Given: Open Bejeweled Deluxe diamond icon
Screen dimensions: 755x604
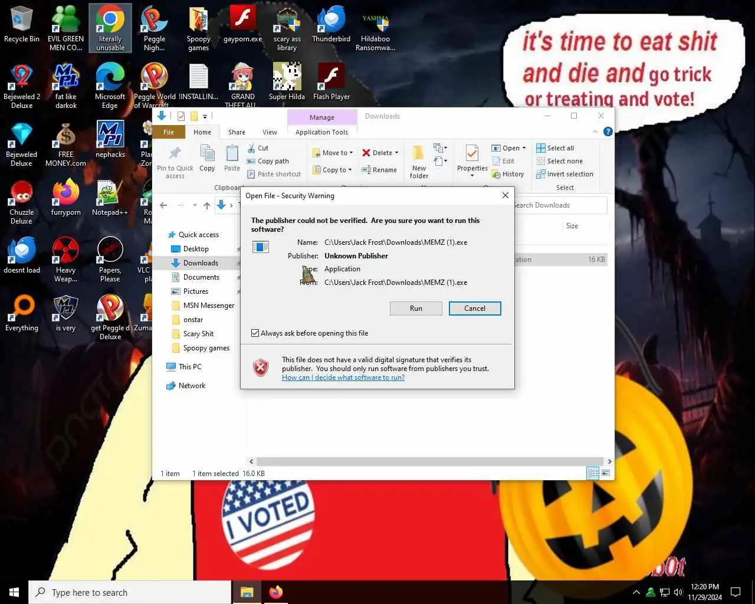Looking at the screenshot, I should [x=22, y=143].
